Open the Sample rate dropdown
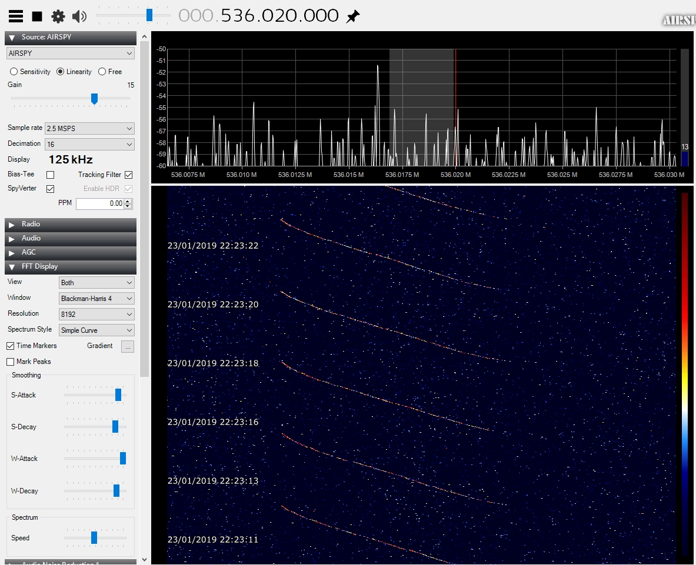This screenshot has width=696, height=565. click(x=89, y=128)
